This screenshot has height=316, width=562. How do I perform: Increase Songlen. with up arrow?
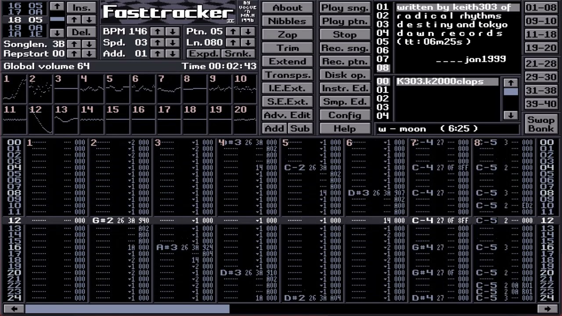(x=74, y=44)
